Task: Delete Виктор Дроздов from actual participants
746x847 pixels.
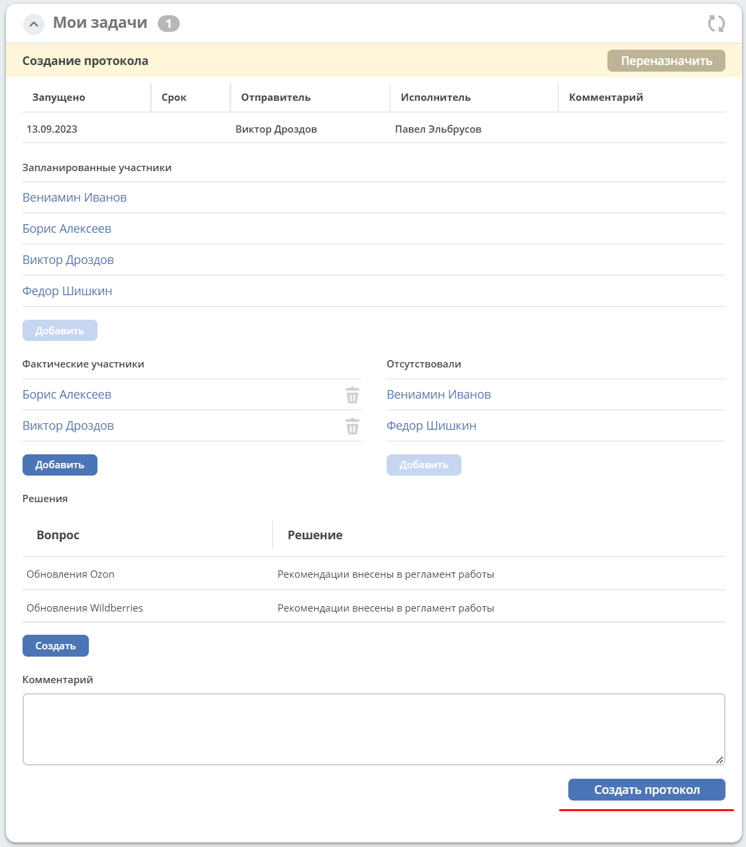Action: [x=352, y=426]
